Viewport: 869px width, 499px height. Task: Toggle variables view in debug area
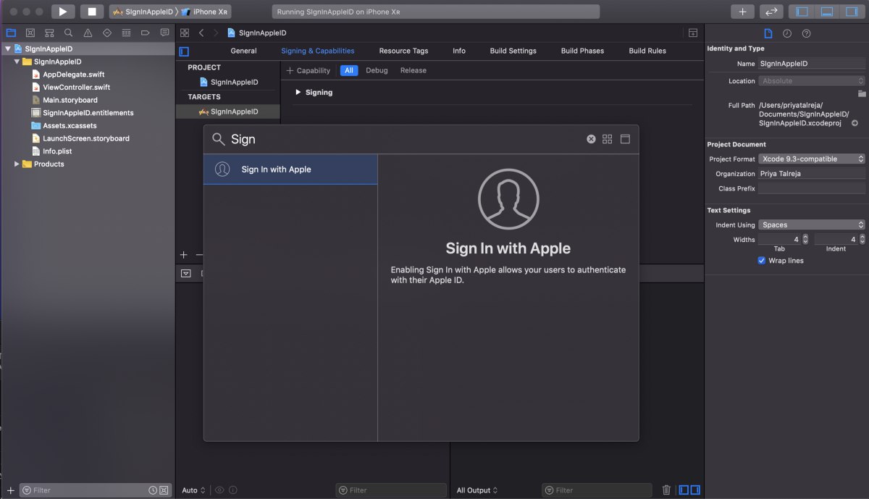click(x=684, y=490)
